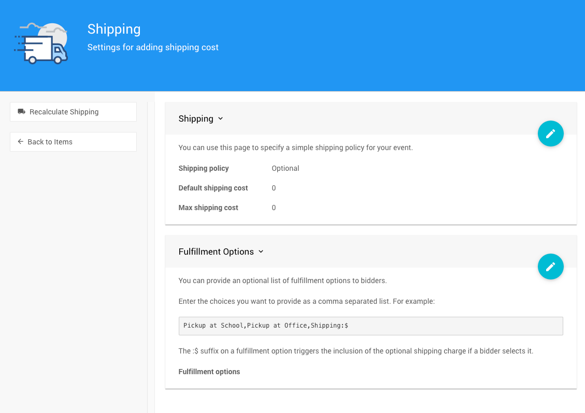585x413 pixels.
Task: Click the Shipping policy value Optional
Action: [286, 168]
